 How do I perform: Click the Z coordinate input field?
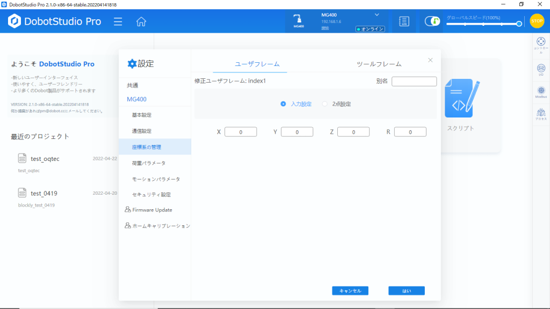coord(353,132)
